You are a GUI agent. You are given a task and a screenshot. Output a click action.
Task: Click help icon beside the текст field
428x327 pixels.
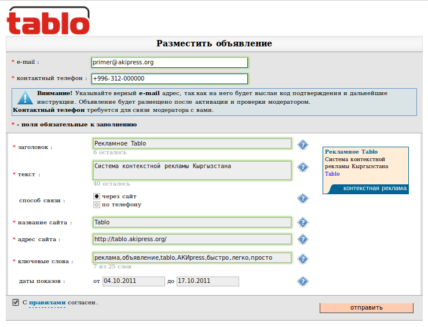click(302, 168)
